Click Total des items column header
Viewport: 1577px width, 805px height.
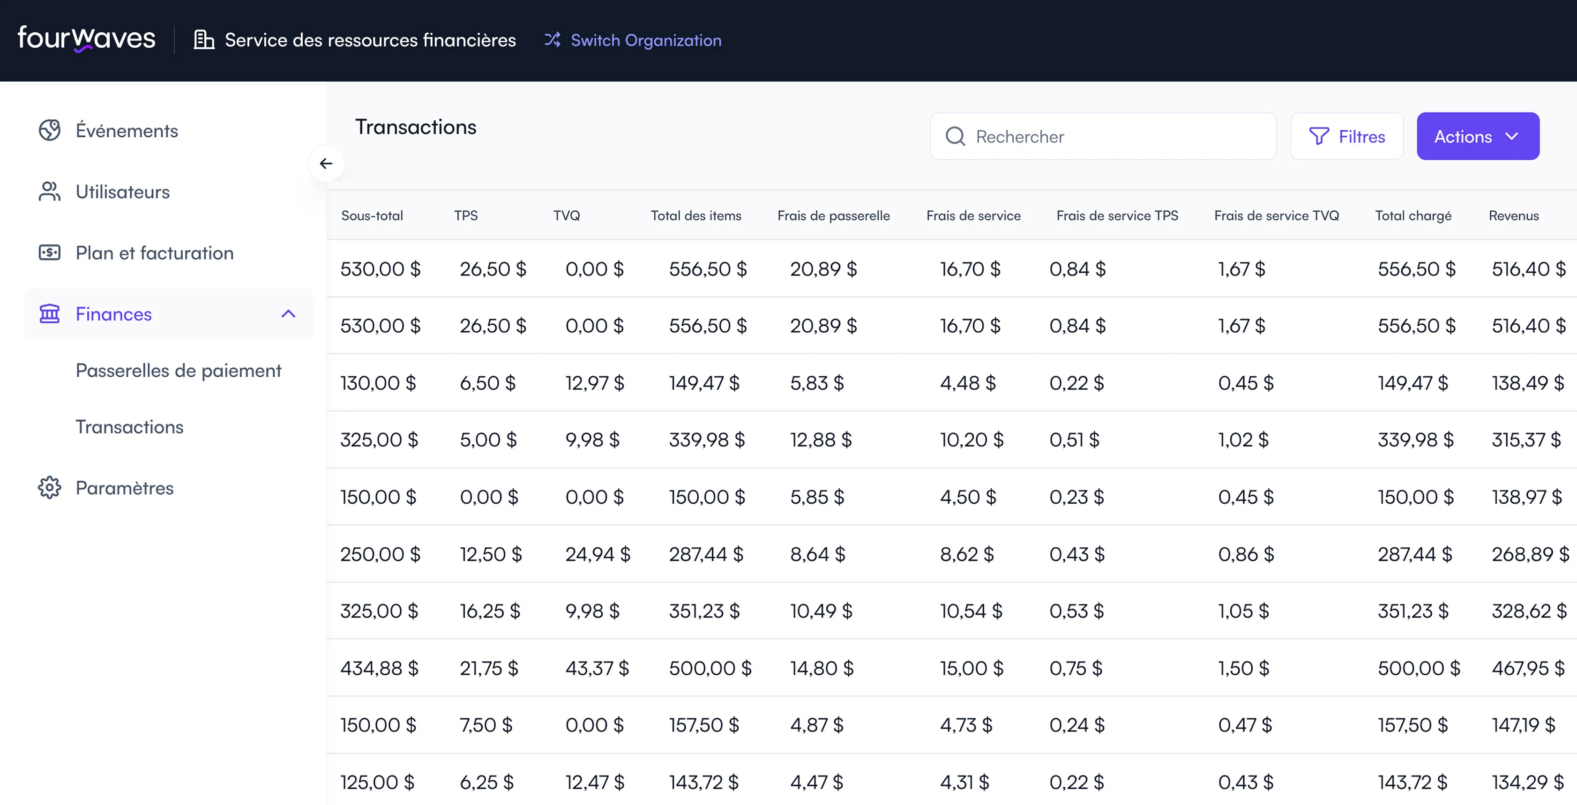point(696,216)
